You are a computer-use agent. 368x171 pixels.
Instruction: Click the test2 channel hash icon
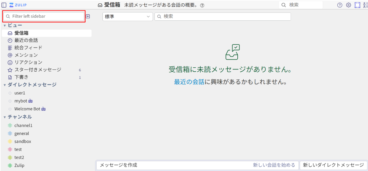[x=10, y=158]
